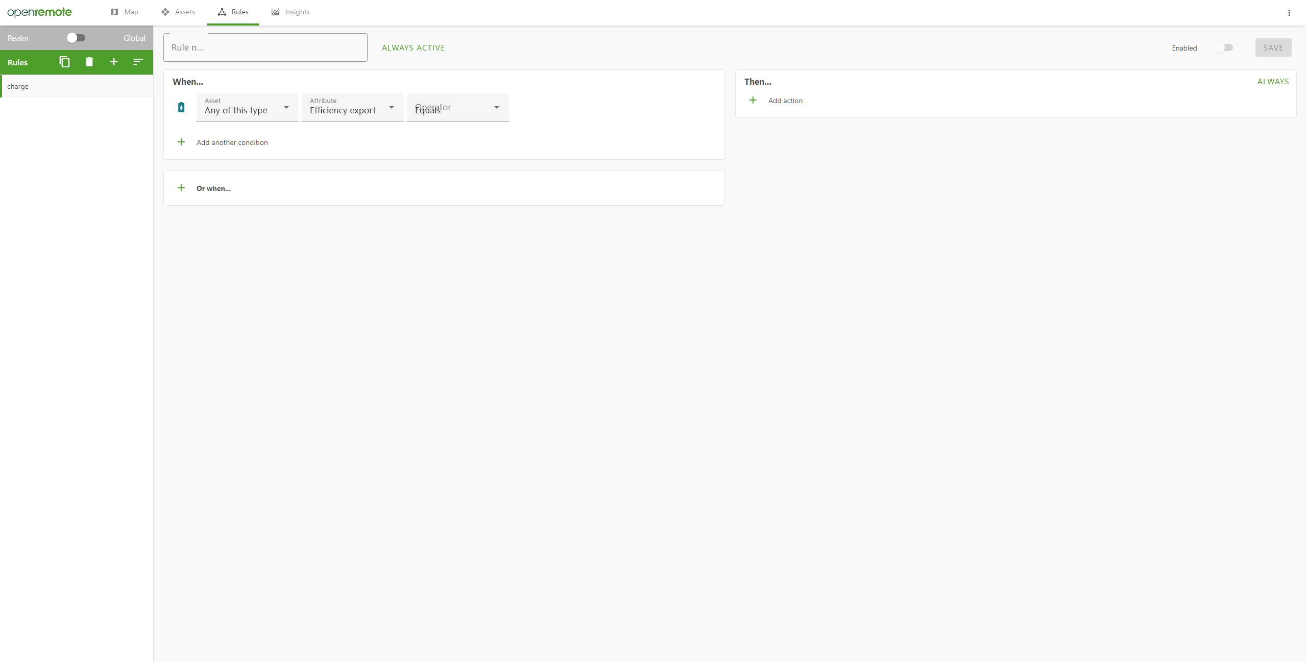
Task: Click the plus icon beside Or when
Action: (x=181, y=188)
